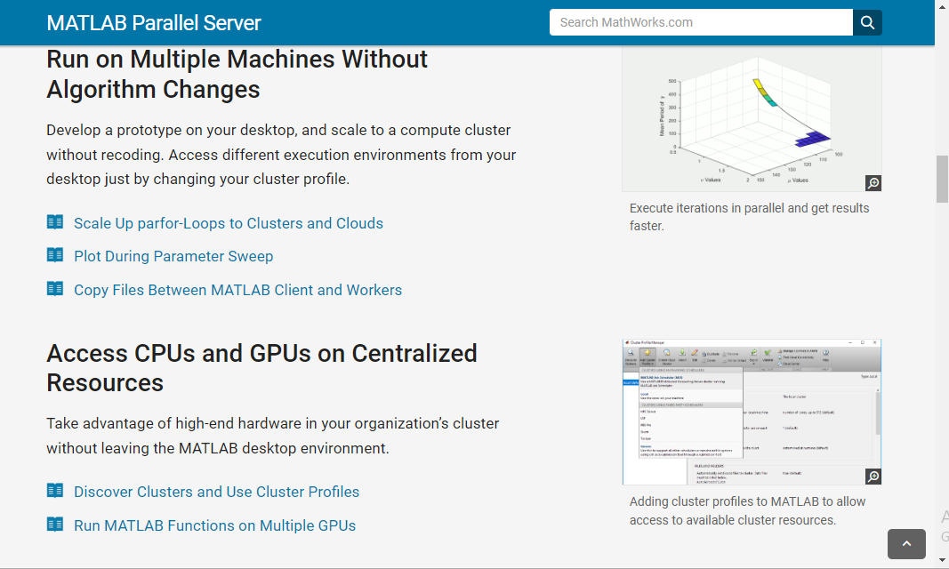Click the 3D parameter sweep plot thumbnail
Screen dimensions: 949x569
752,119
